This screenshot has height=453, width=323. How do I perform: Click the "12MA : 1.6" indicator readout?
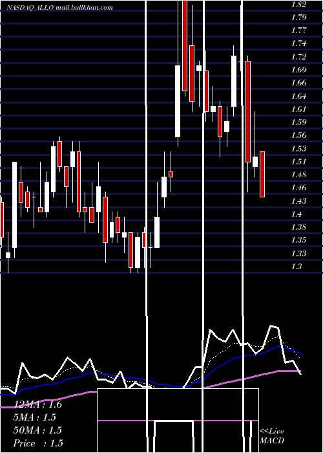click(x=37, y=404)
